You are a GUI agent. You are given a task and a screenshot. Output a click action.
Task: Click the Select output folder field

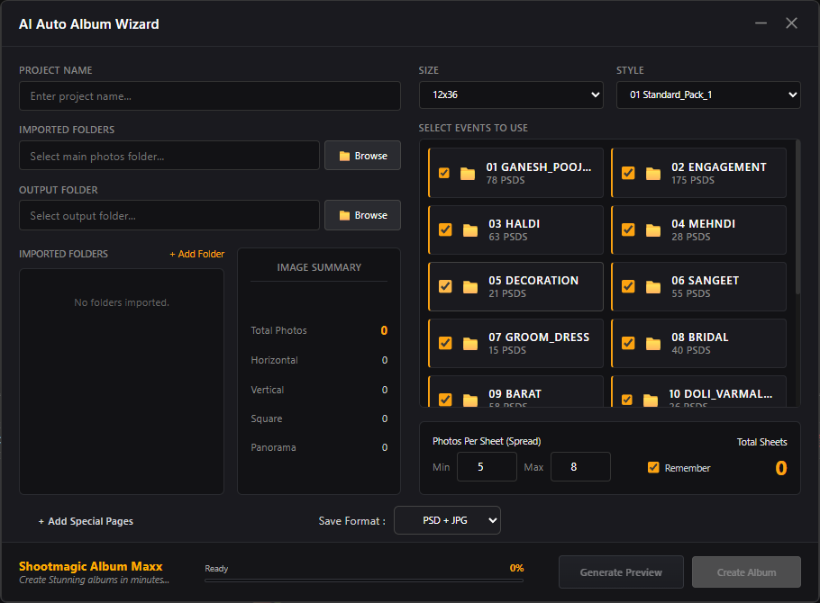(169, 215)
